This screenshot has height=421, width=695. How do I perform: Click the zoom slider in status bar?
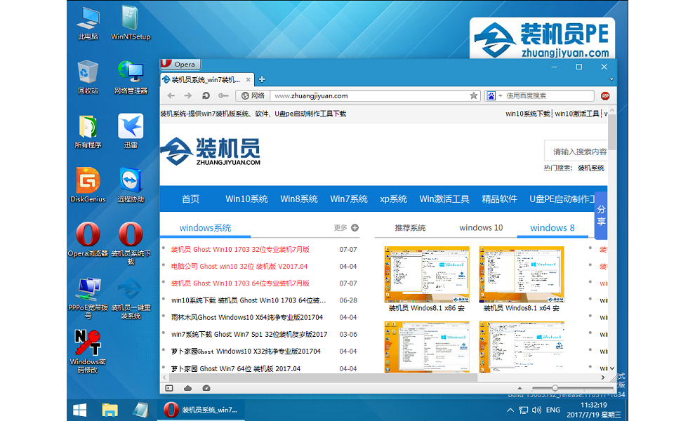(555, 388)
